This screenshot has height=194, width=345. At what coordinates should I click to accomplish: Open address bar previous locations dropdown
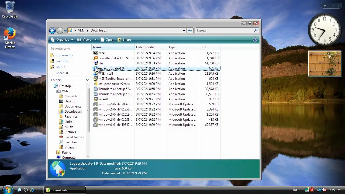point(184,31)
